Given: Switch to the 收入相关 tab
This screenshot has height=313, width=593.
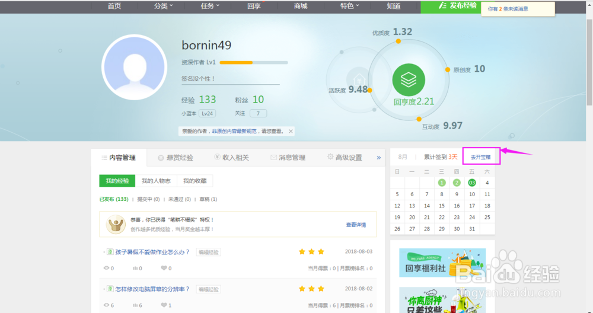Looking at the screenshot, I should point(231,158).
